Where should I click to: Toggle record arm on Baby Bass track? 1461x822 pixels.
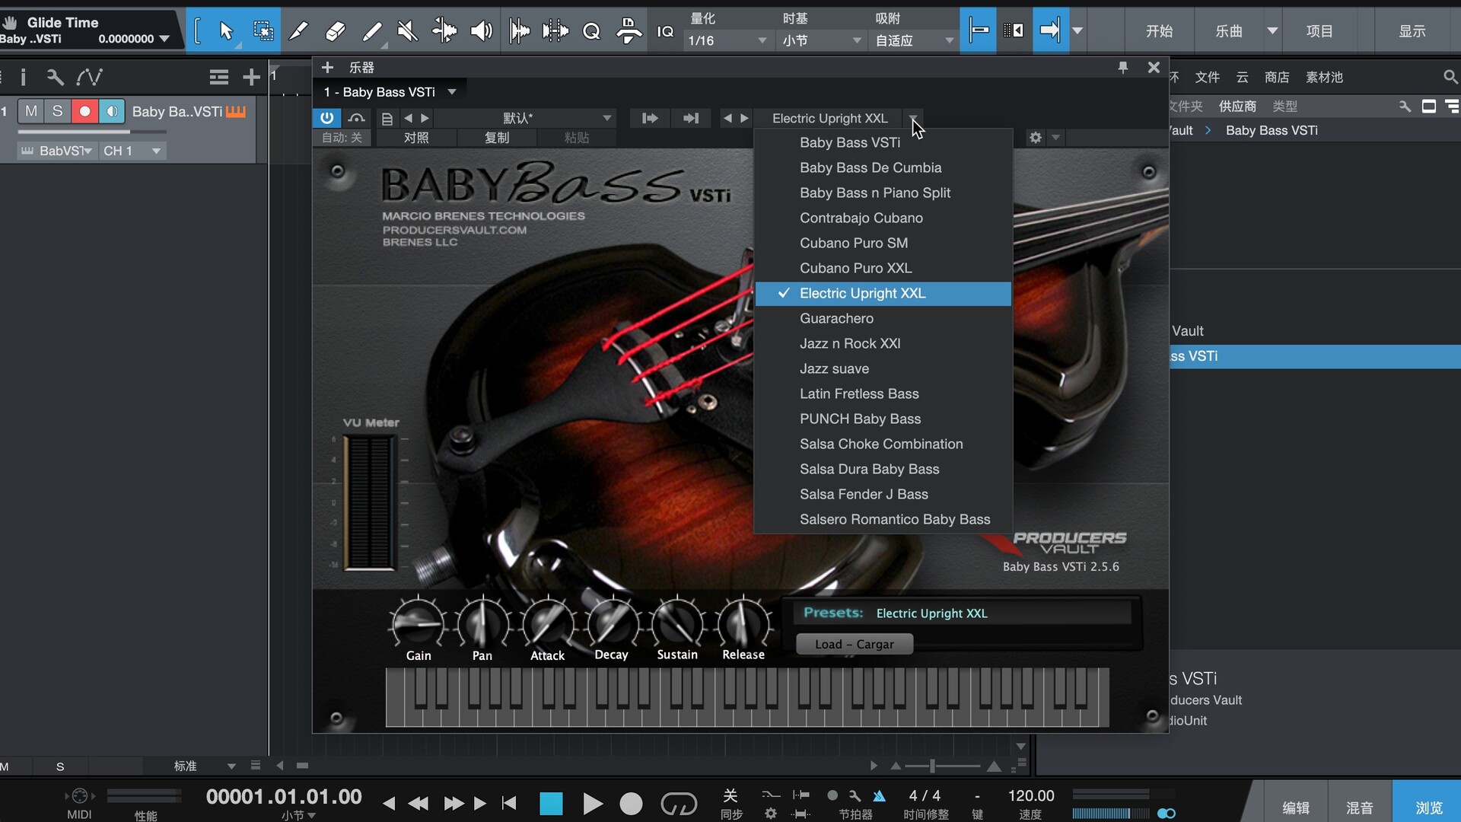pos(84,111)
